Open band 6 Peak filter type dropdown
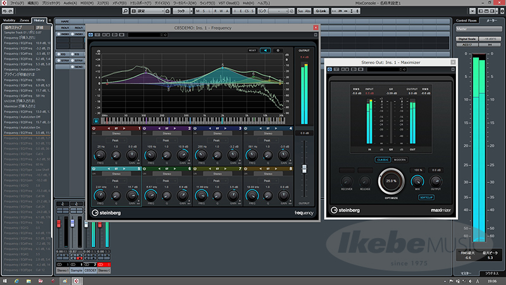 click(166, 182)
